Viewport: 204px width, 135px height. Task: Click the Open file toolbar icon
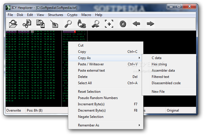point(13,24)
